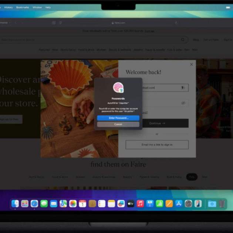Click the Touch ID fingerprint Passwords icon
Viewport: 233px width, 233px height.
(x=118, y=88)
